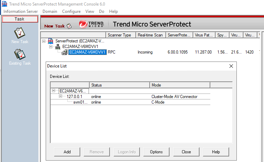Collapse the EC2AMAZ-V6... device list node
Viewport: 264px width, 162px height.
click(x=54, y=91)
